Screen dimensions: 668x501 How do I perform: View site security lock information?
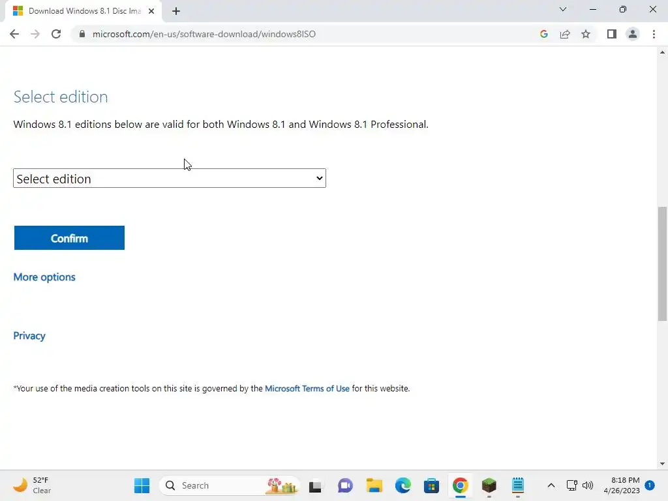pos(82,34)
